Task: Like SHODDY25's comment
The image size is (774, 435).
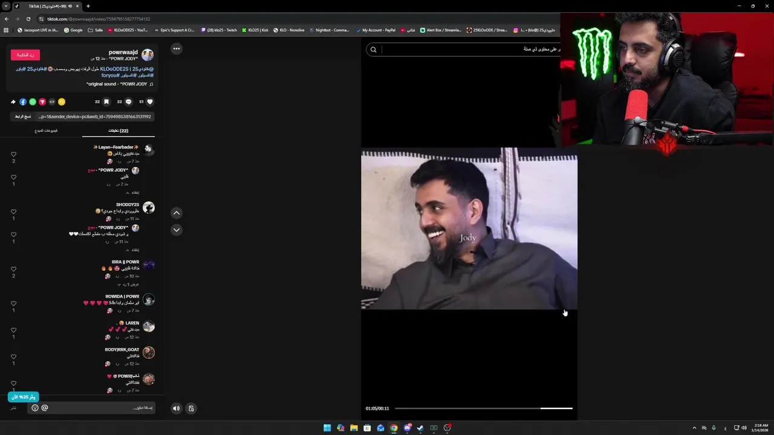Action: [13, 212]
